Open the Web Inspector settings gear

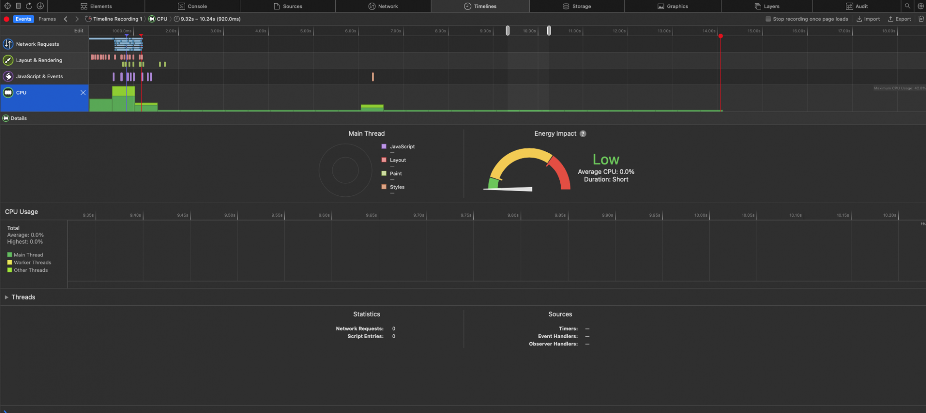point(920,6)
